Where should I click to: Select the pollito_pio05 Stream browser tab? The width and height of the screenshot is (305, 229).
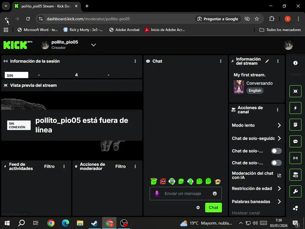pyautogui.click(x=46, y=6)
